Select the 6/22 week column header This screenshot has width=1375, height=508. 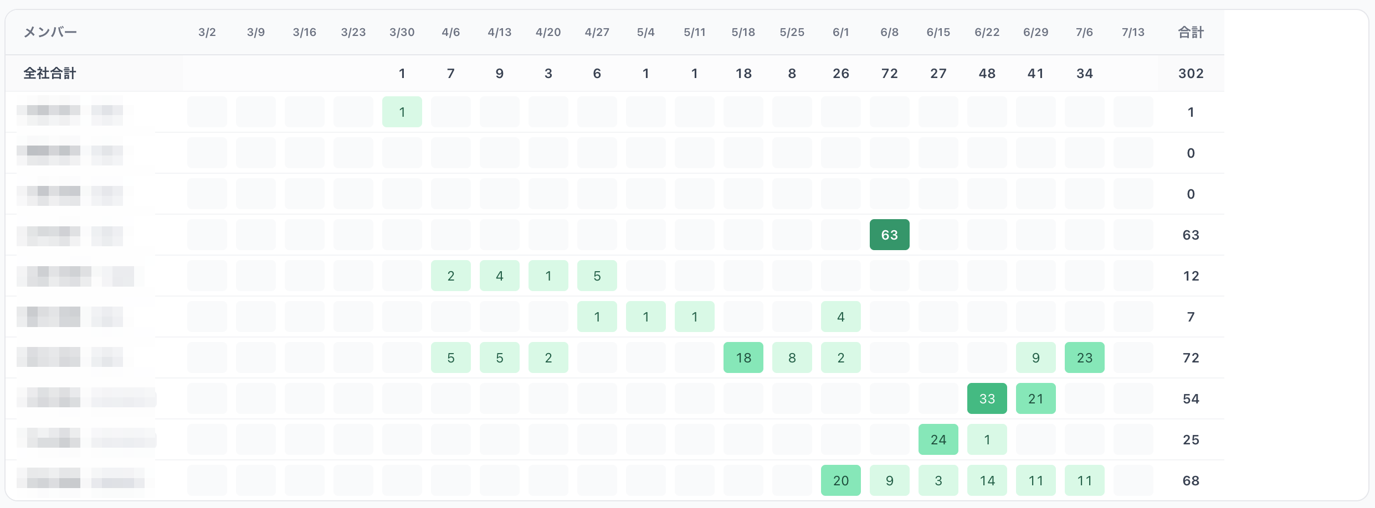(x=987, y=32)
